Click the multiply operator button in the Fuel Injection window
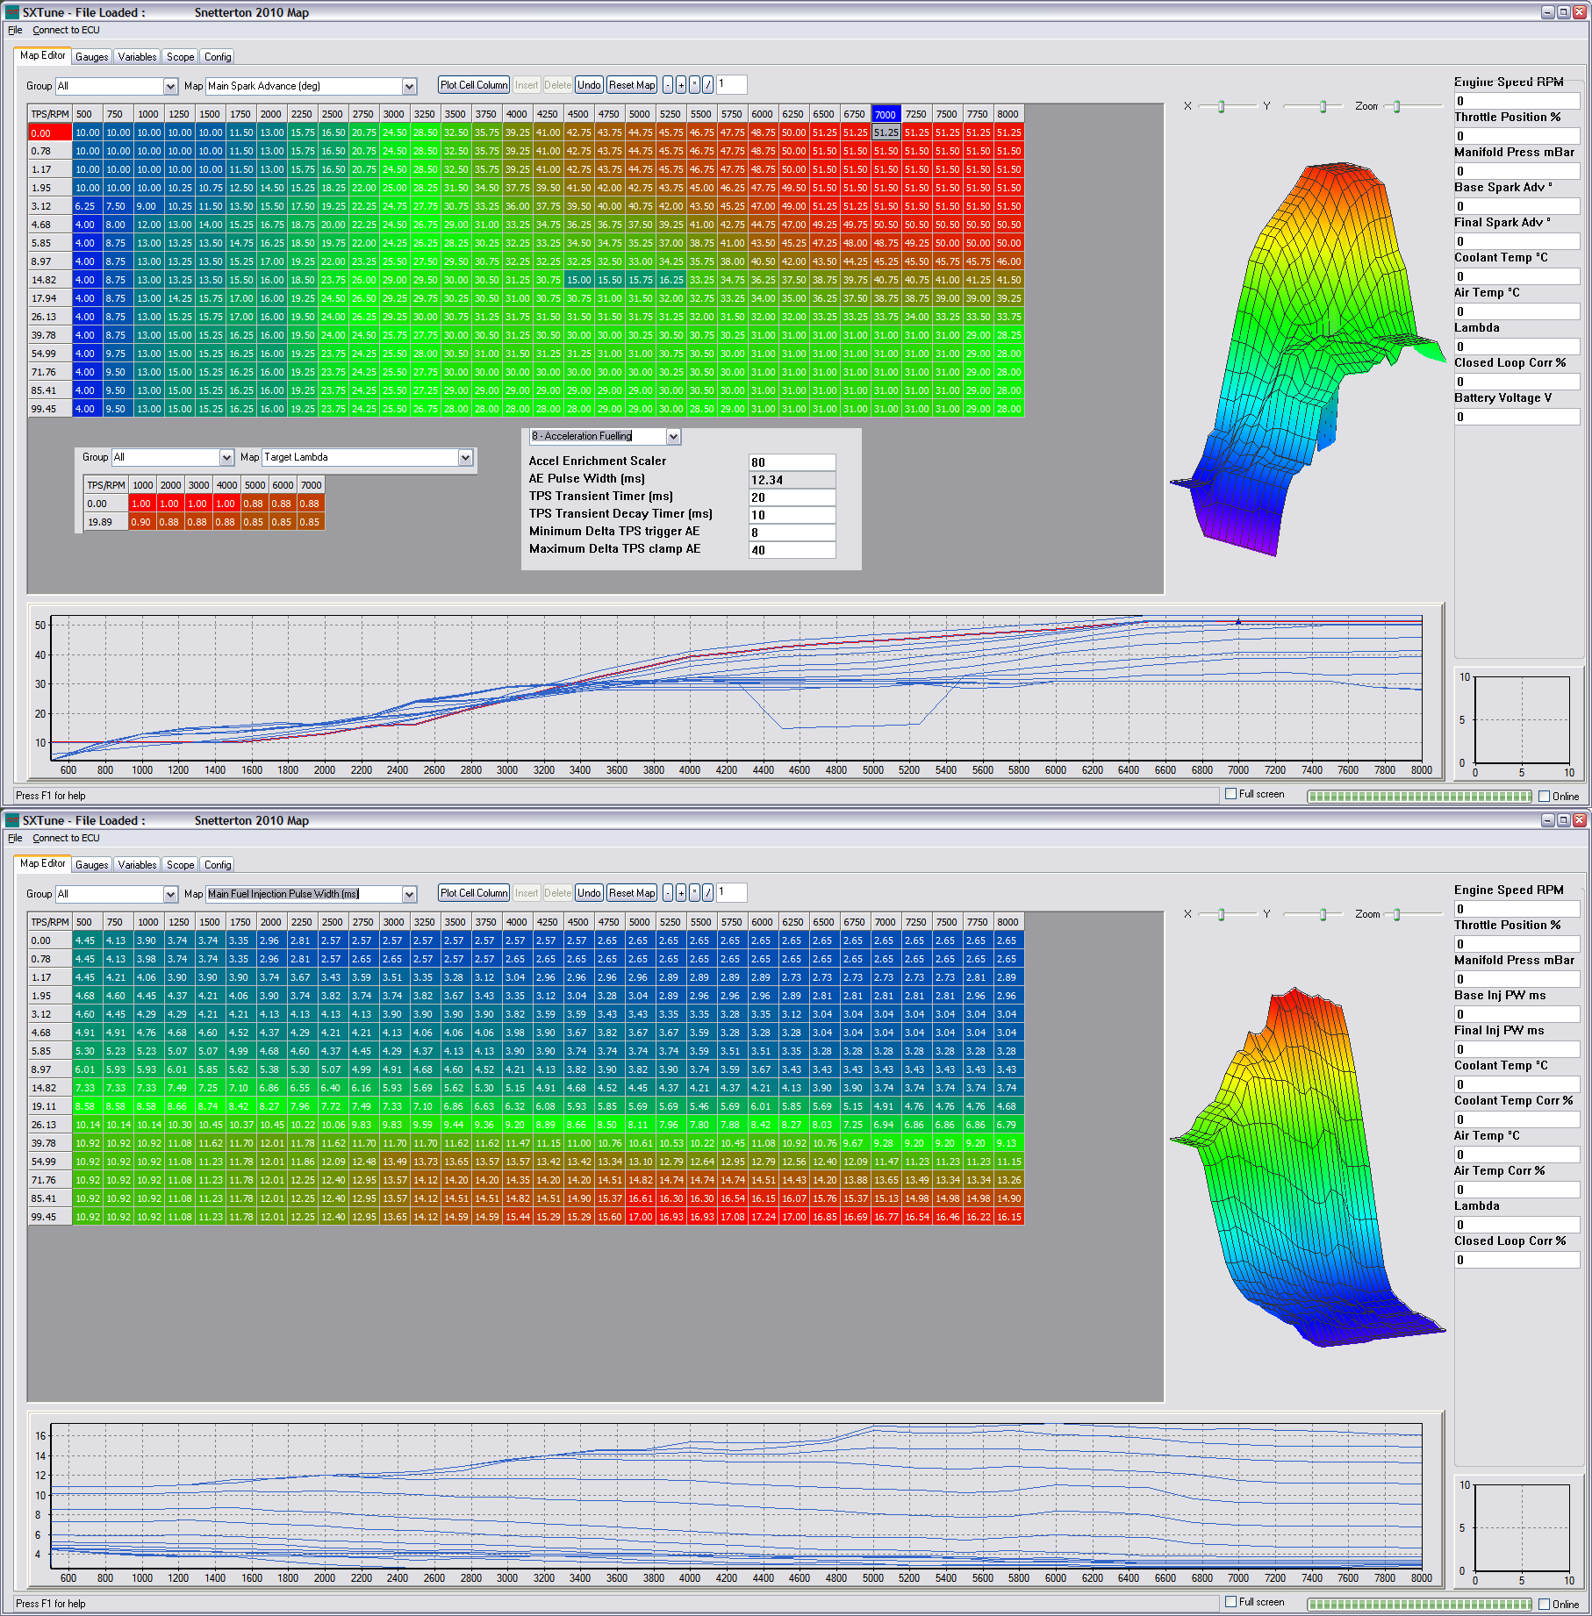The image size is (1592, 1616). 694,893
